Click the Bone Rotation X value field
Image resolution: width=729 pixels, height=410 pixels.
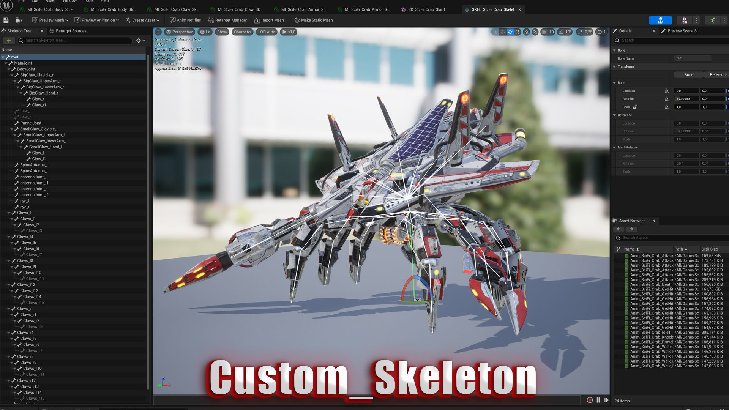click(x=686, y=99)
